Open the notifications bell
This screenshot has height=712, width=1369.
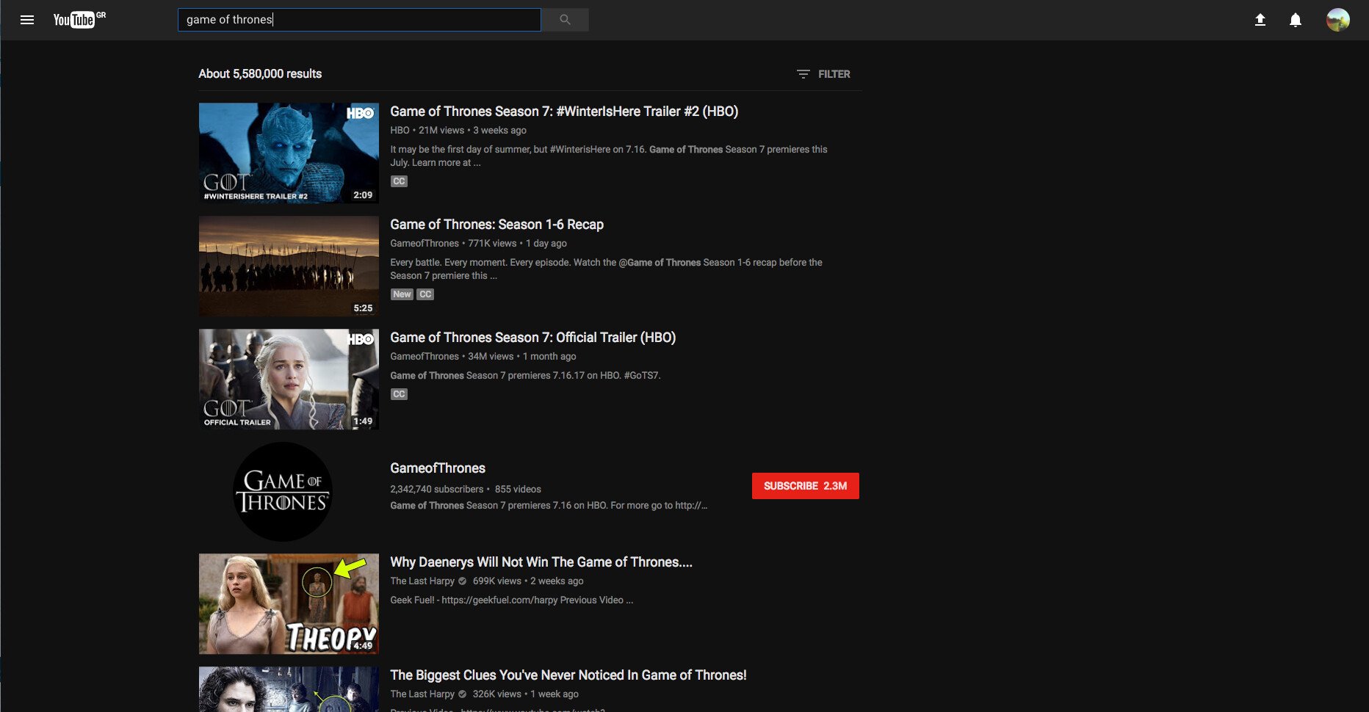click(1296, 20)
